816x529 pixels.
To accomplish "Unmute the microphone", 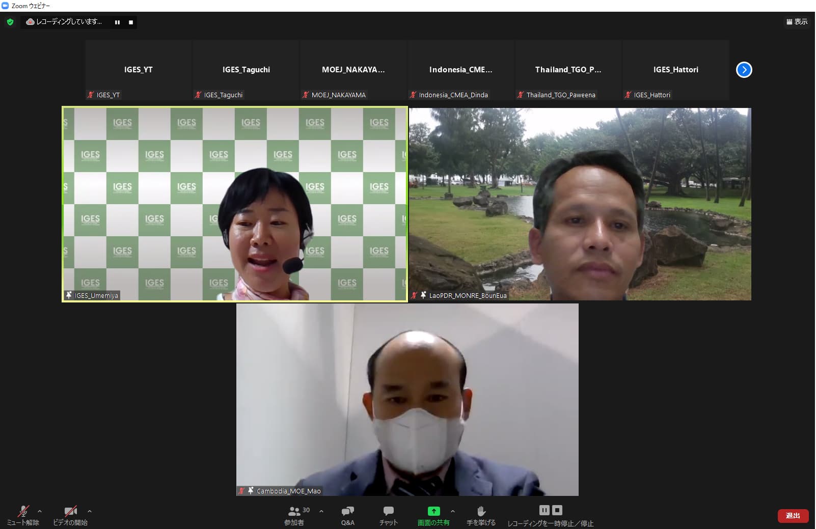I will click(23, 511).
